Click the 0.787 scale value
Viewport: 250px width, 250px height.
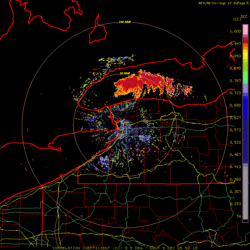pos(235,81)
